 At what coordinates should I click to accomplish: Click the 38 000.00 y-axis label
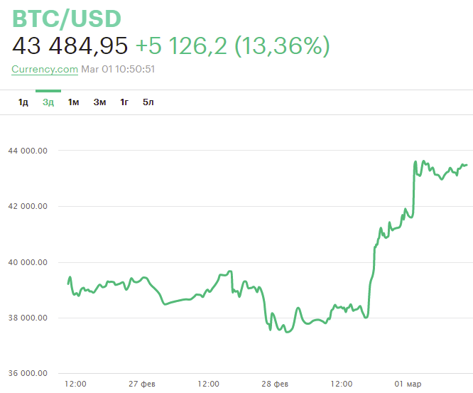[x=28, y=318]
